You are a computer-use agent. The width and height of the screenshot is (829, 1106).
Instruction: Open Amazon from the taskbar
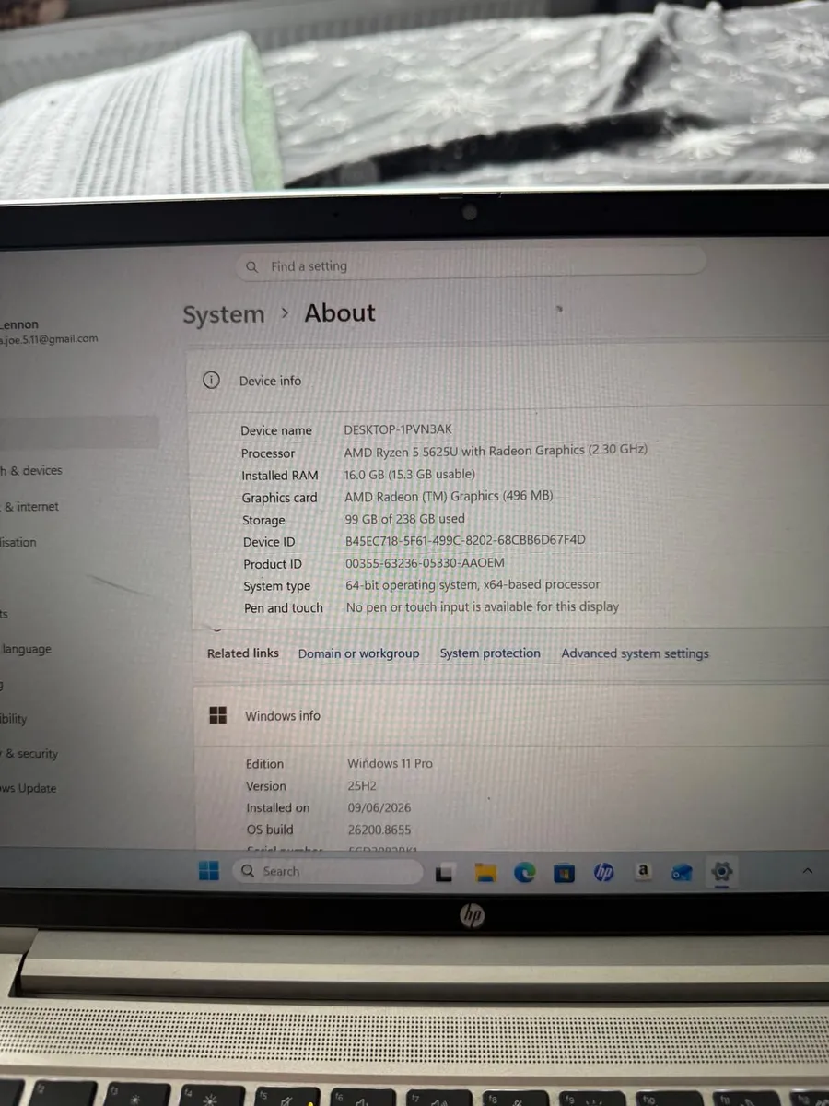click(x=643, y=871)
